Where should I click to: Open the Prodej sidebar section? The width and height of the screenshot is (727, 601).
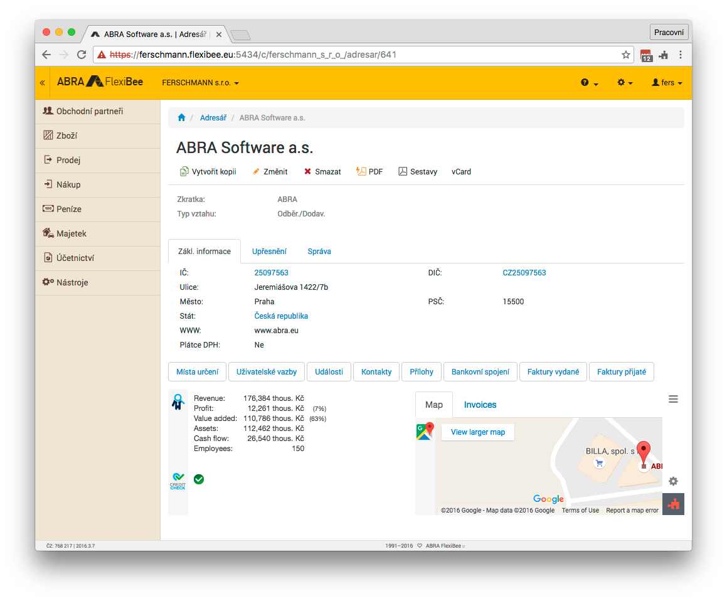[x=98, y=161]
